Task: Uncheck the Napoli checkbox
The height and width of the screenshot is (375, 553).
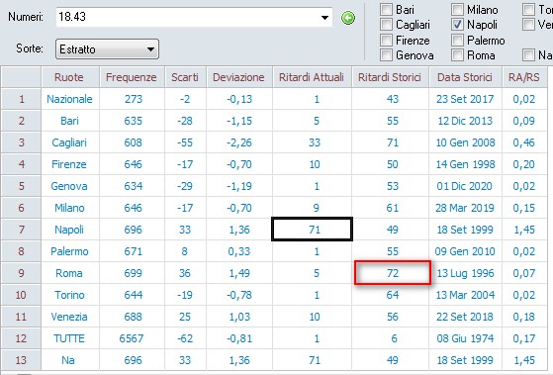Action: tap(457, 25)
